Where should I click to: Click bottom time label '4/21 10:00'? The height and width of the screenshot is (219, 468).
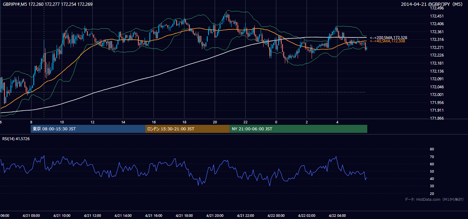tap(62, 216)
